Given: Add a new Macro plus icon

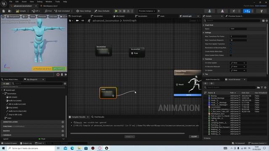Looking at the screenshot, I should 63,131.
